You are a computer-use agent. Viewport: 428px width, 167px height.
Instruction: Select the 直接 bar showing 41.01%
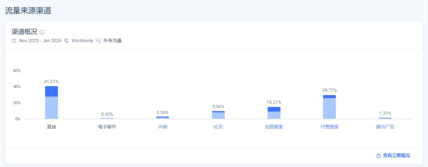[x=52, y=102]
